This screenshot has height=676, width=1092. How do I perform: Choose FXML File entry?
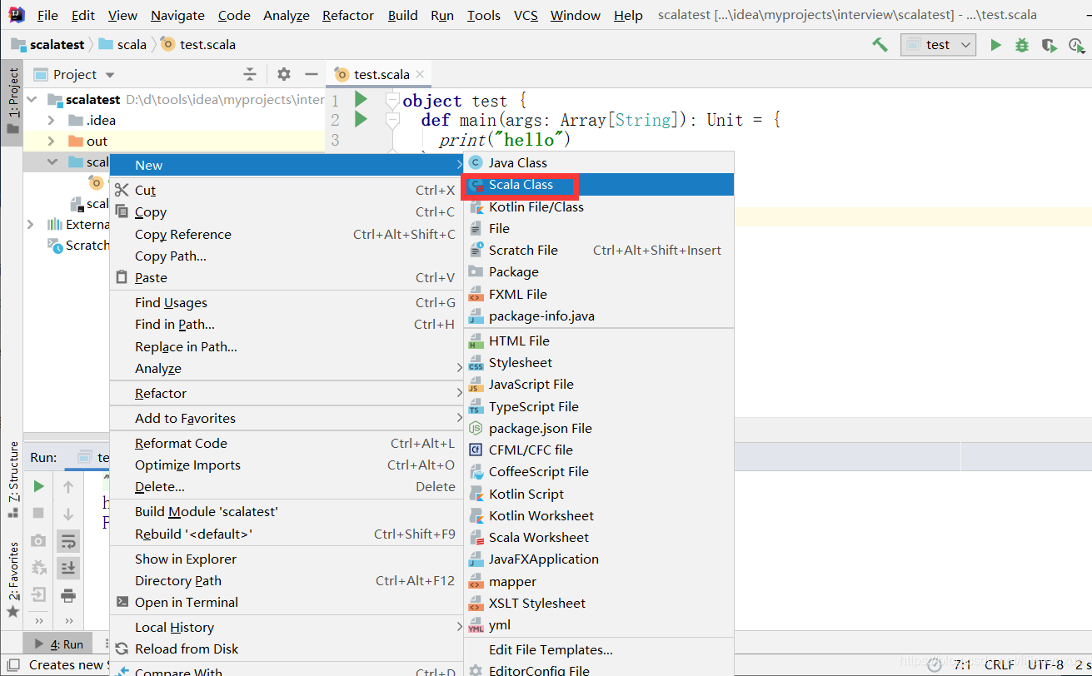point(598,294)
